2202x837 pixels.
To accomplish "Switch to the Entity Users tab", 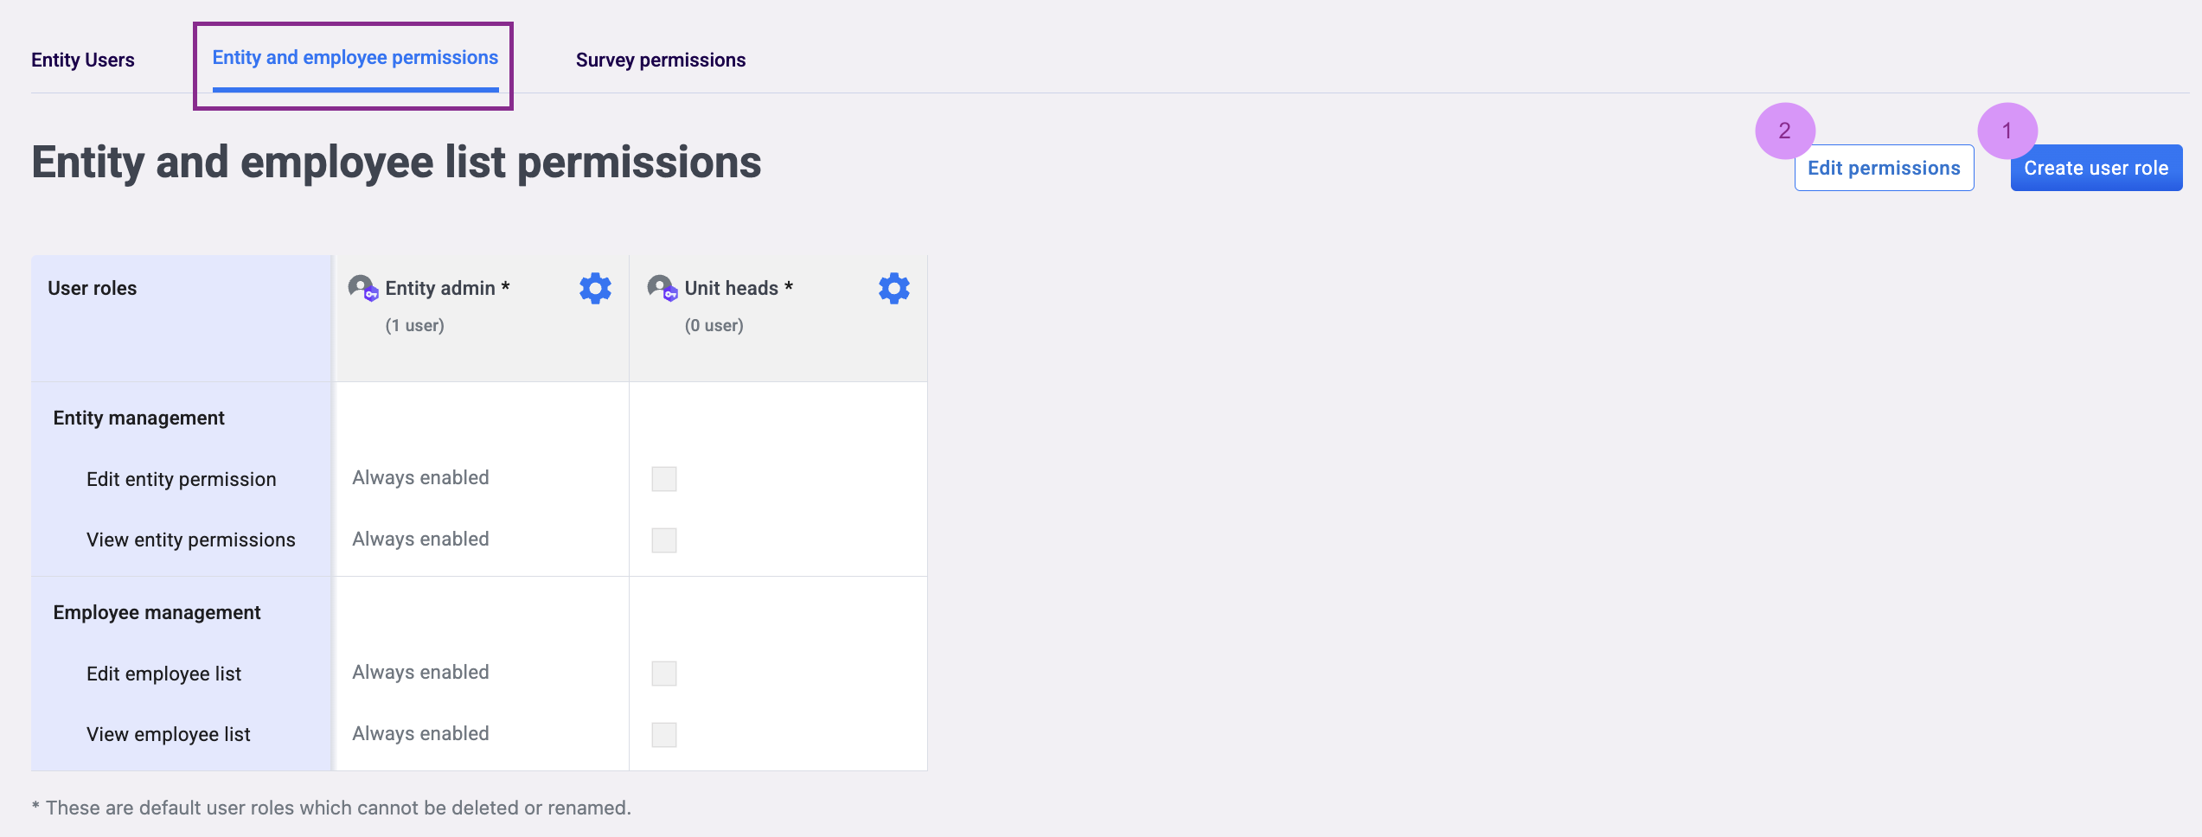I will [x=83, y=60].
